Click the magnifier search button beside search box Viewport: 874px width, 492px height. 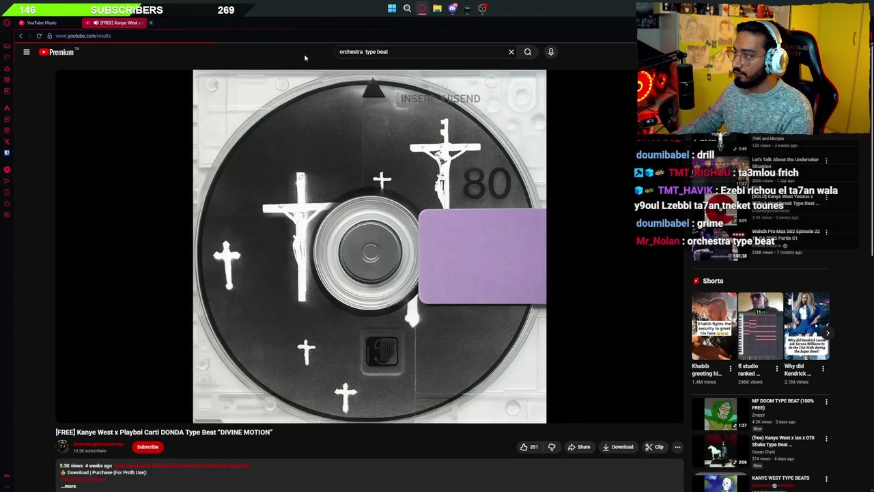tap(528, 52)
